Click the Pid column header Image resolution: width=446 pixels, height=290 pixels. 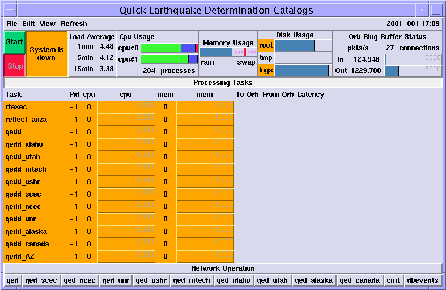[x=74, y=95]
